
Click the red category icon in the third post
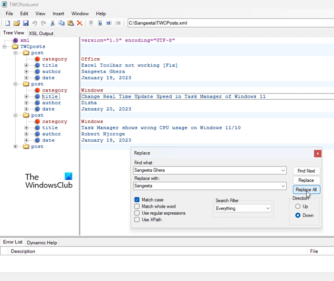pyautogui.click(x=38, y=122)
